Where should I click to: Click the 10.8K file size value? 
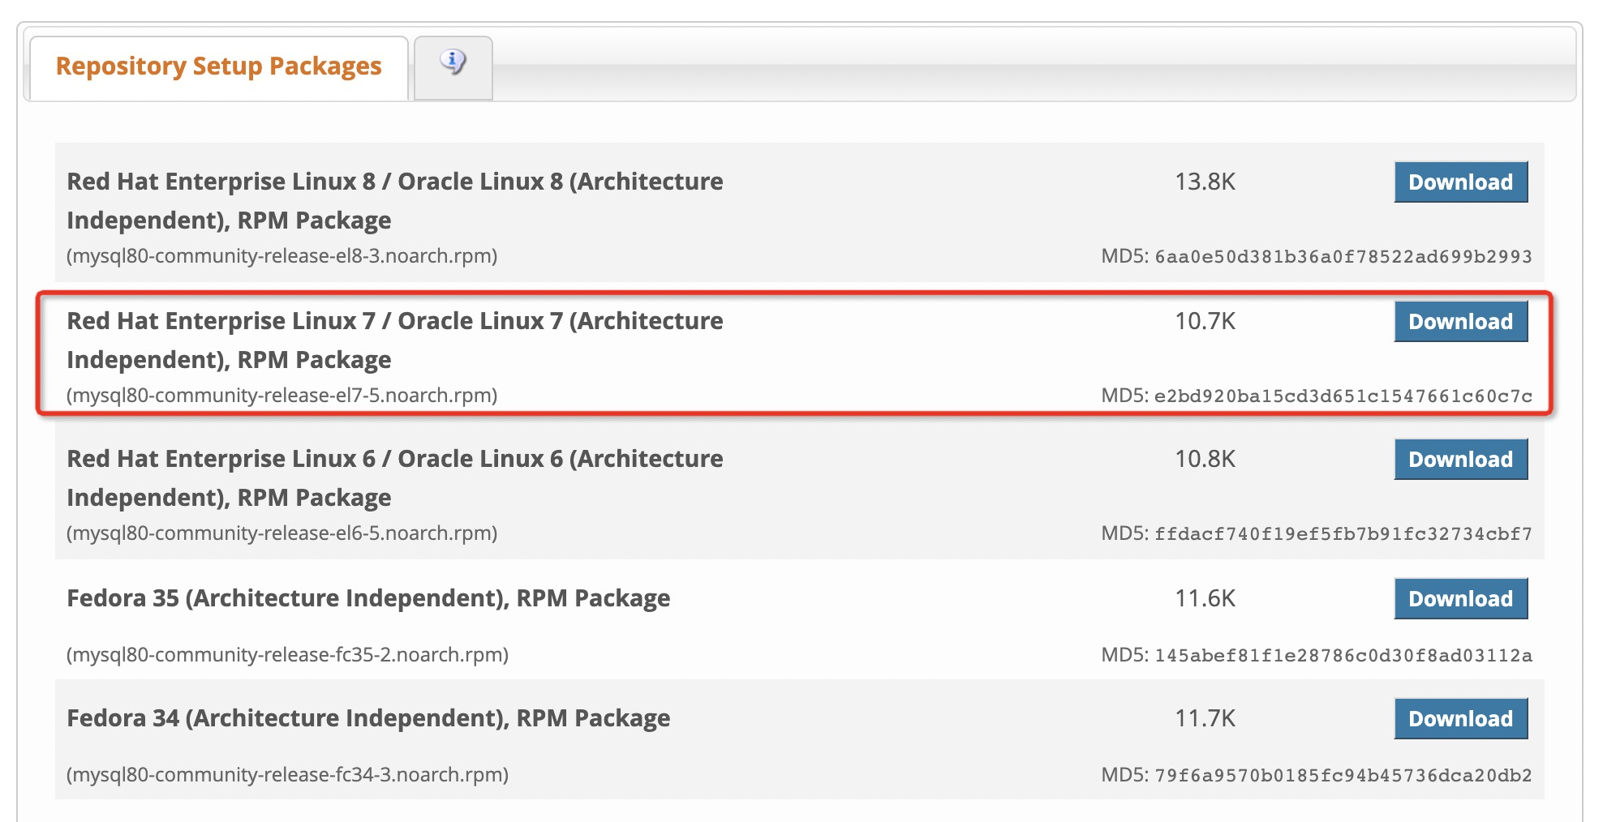point(1205,460)
